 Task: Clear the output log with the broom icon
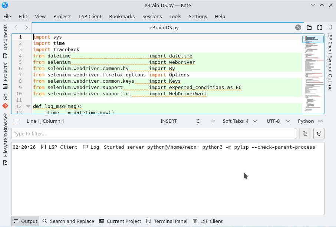click(x=319, y=134)
